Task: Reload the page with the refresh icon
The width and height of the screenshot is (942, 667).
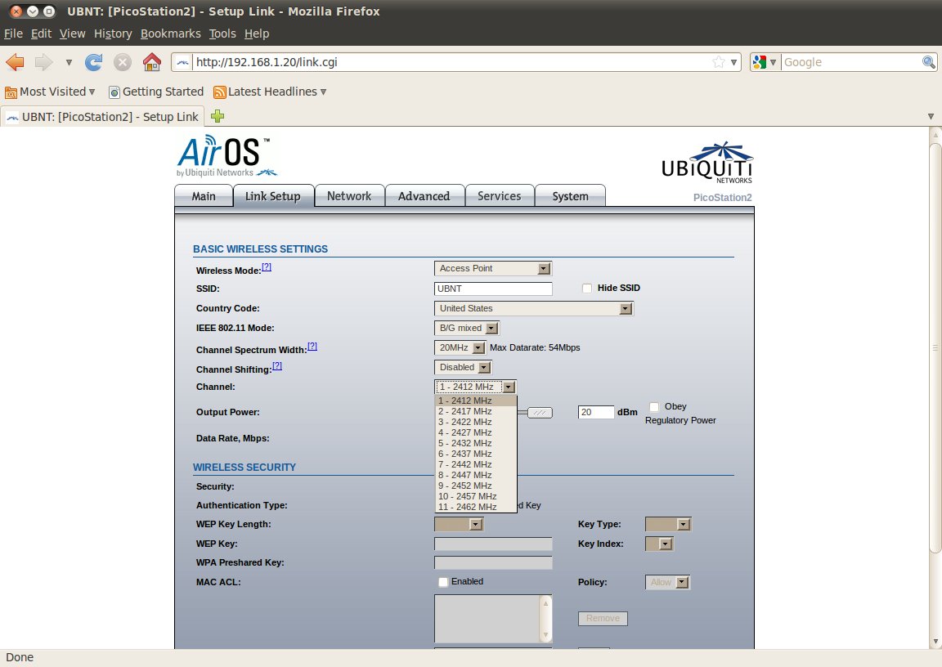Action: [x=94, y=62]
